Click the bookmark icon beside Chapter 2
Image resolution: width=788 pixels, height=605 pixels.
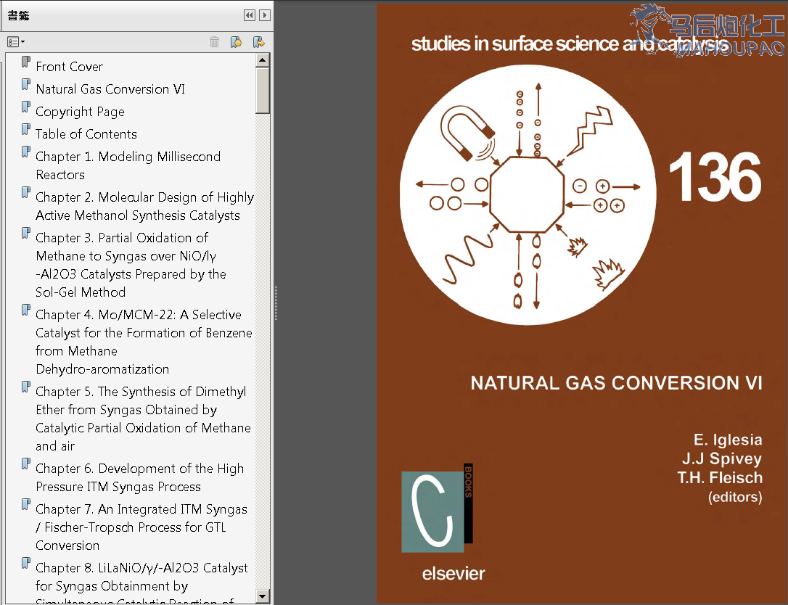point(26,192)
